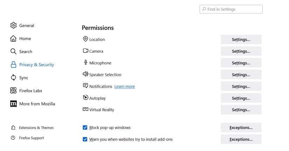Open Location permission Settings

241,39
